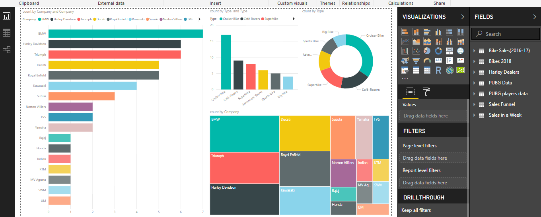This screenshot has width=541, height=217.
Task: Select the Matrix visualization
Action: click(x=427, y=70)
